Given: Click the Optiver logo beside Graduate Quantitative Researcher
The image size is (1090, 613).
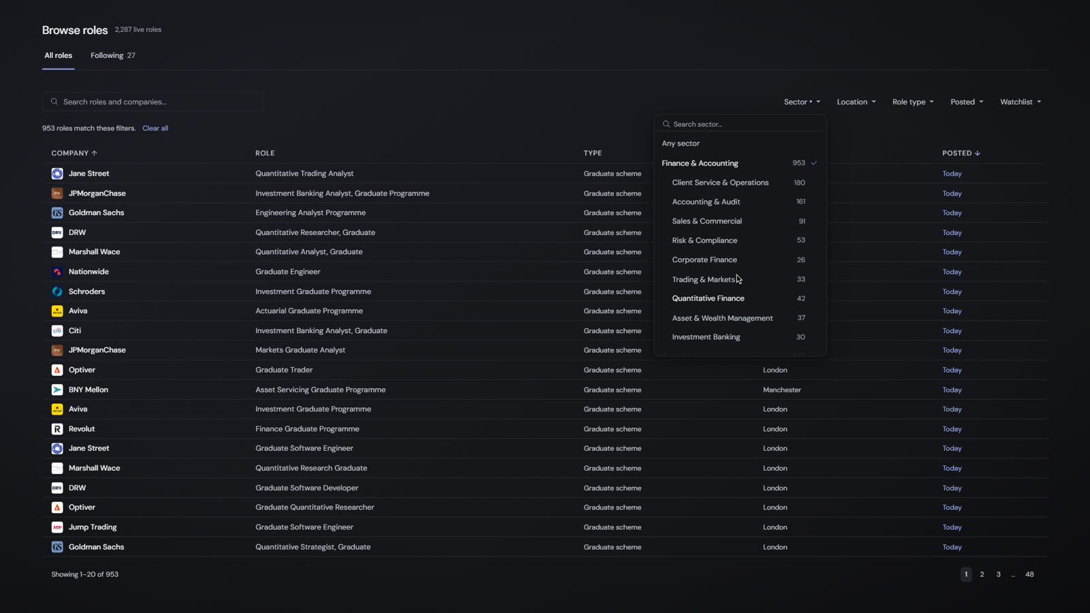Looking at the screenshot, I should pyautogui.click(x=57, y=507).
